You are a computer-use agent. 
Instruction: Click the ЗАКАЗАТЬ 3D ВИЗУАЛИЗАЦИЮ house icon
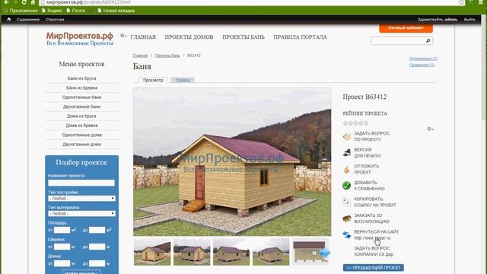[347, 218]
